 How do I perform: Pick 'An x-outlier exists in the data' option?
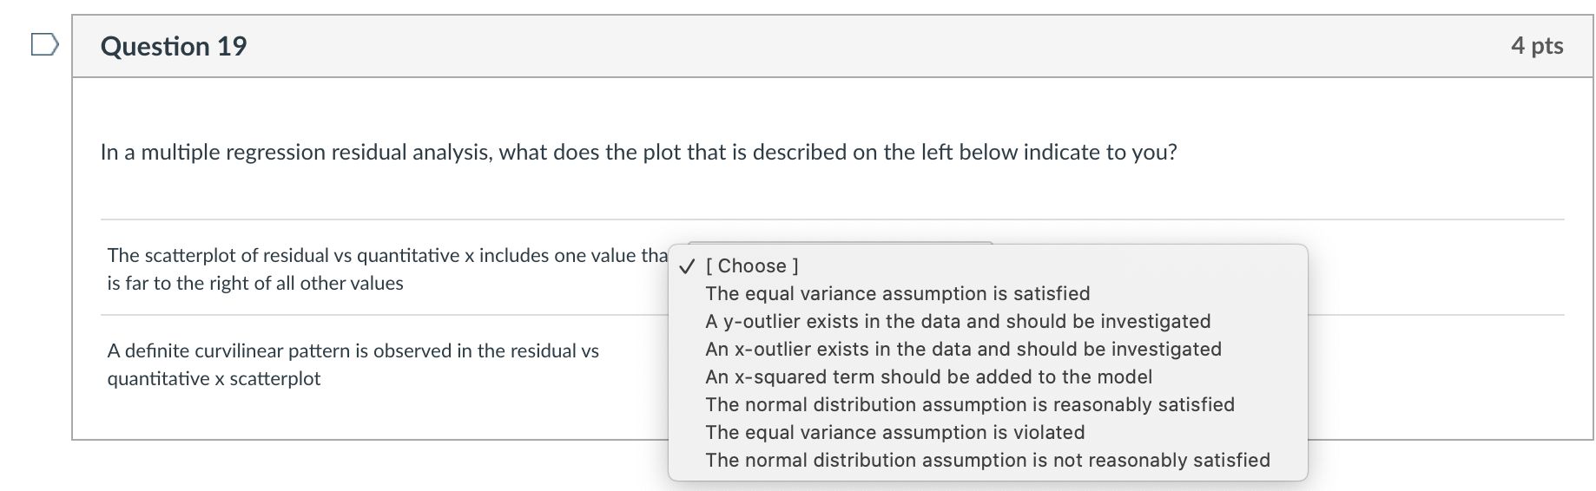point(963,350)
